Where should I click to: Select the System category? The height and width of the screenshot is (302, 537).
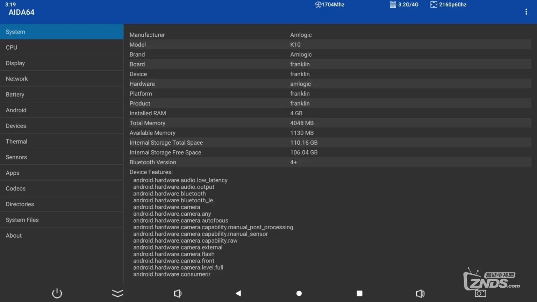click(x=62, y=32)
